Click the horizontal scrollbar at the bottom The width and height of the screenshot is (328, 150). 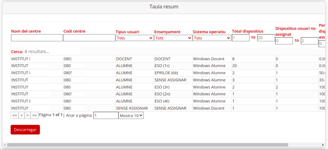[147, 145]
